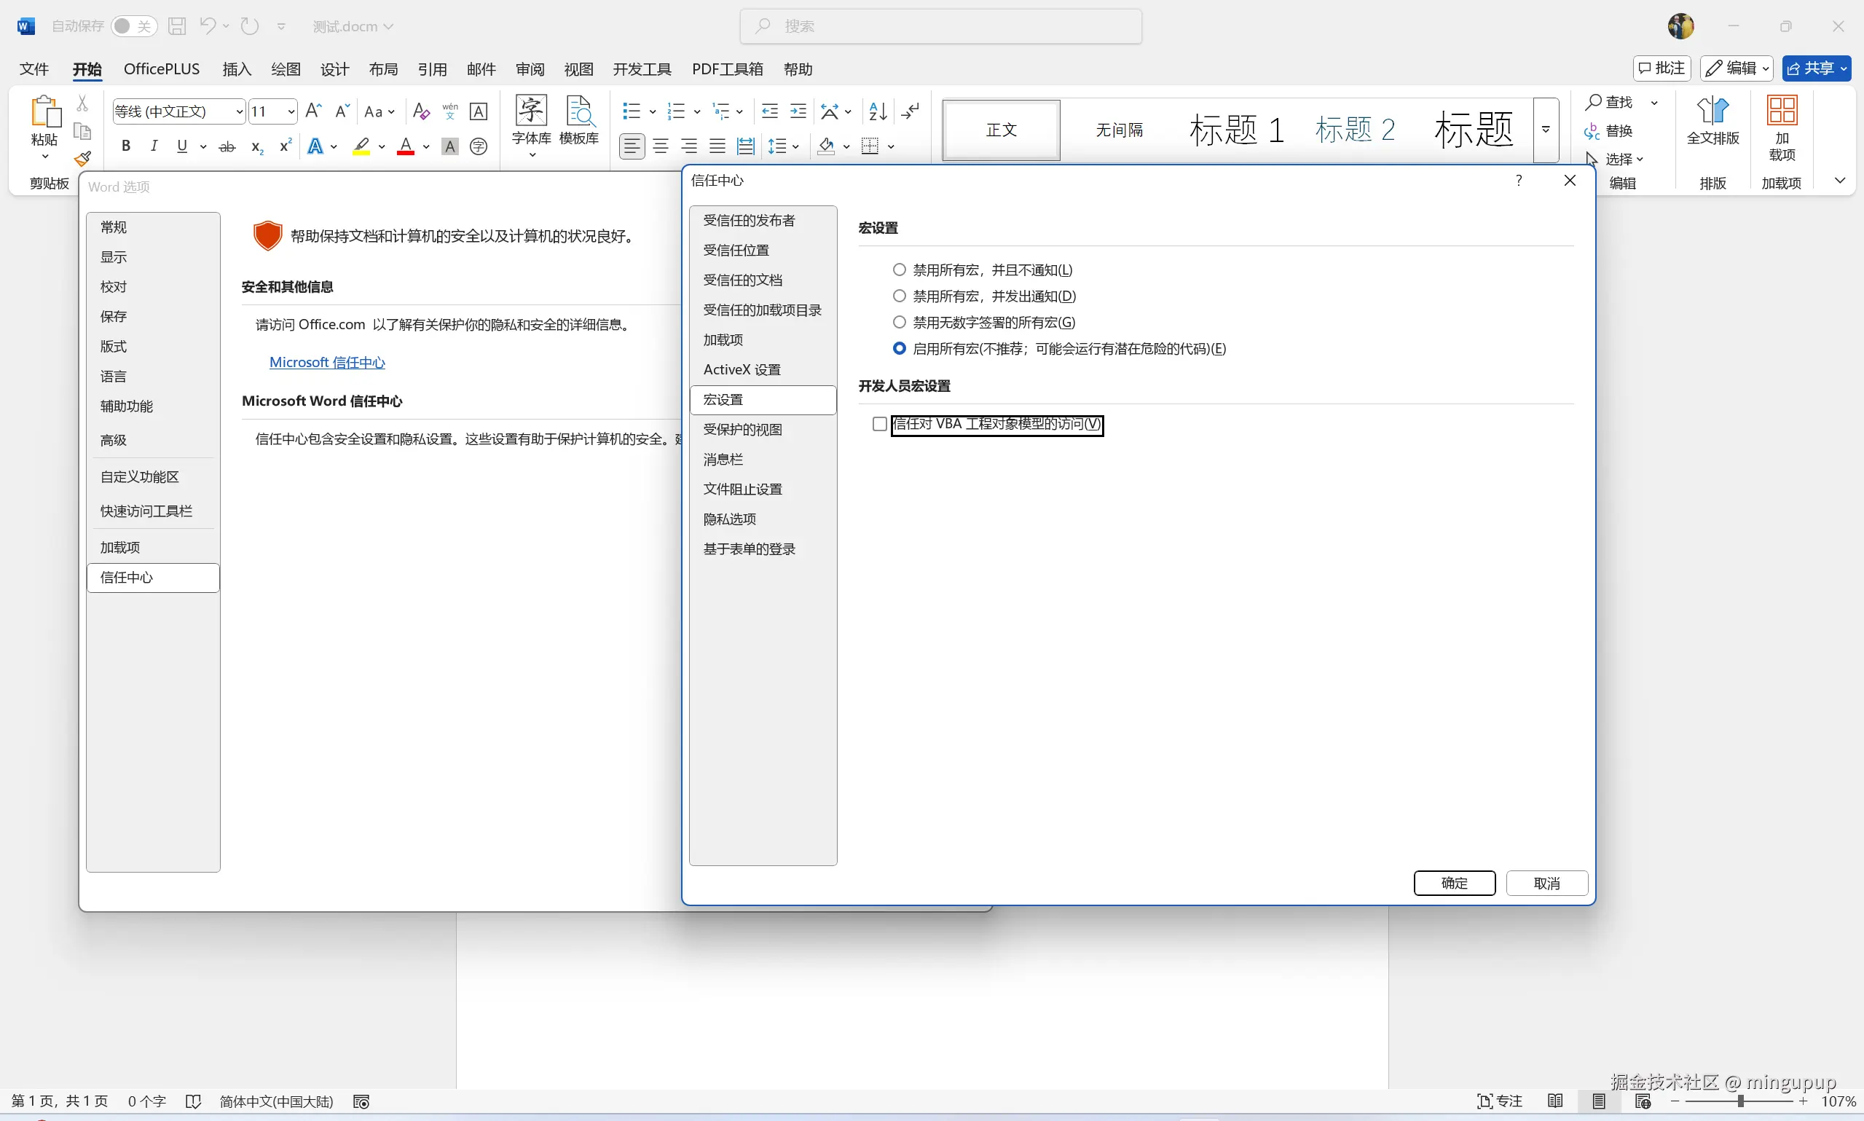
Task: Expand the styles gallery arrow
Action: point(1546,129)
